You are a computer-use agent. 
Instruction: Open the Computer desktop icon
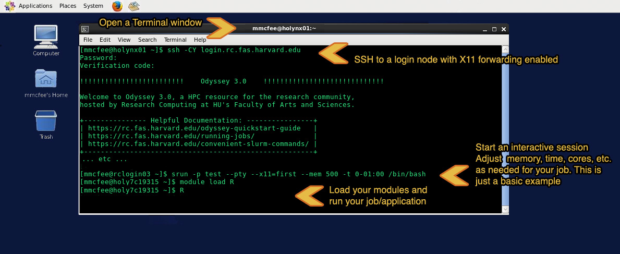46,41
